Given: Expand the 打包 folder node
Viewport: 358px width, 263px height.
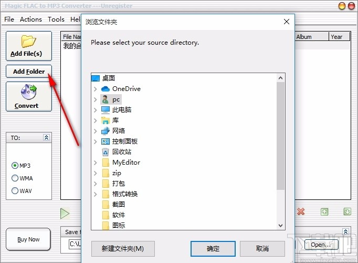Looking at the screenshot, I should tap(96, 184).
